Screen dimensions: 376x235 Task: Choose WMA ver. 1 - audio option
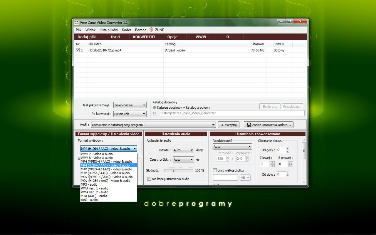click(x=109, y=188)
